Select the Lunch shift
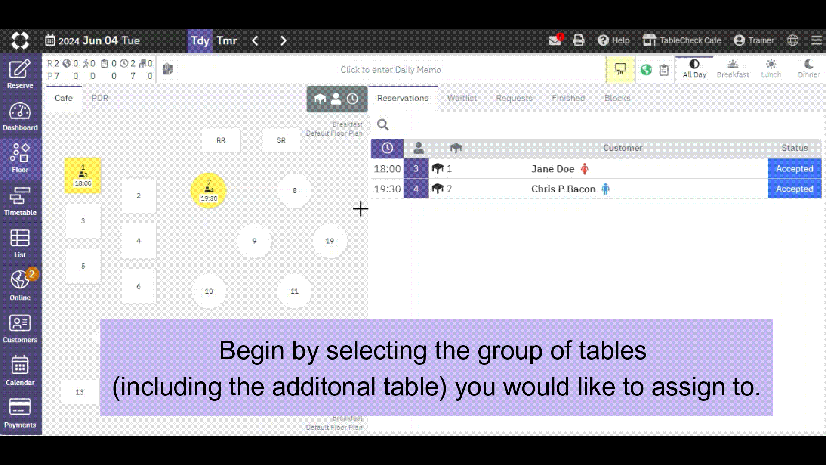826x465 pixels. pos(771,69)
